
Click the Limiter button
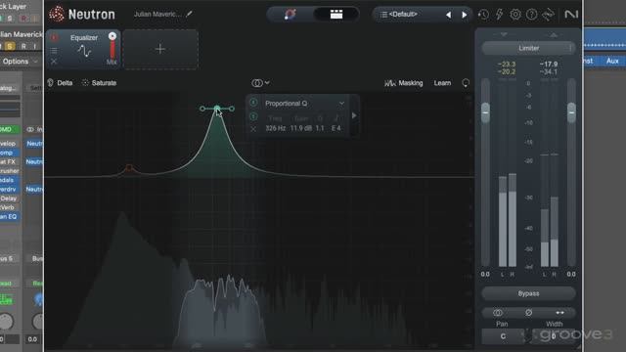[x=528, y=48]
